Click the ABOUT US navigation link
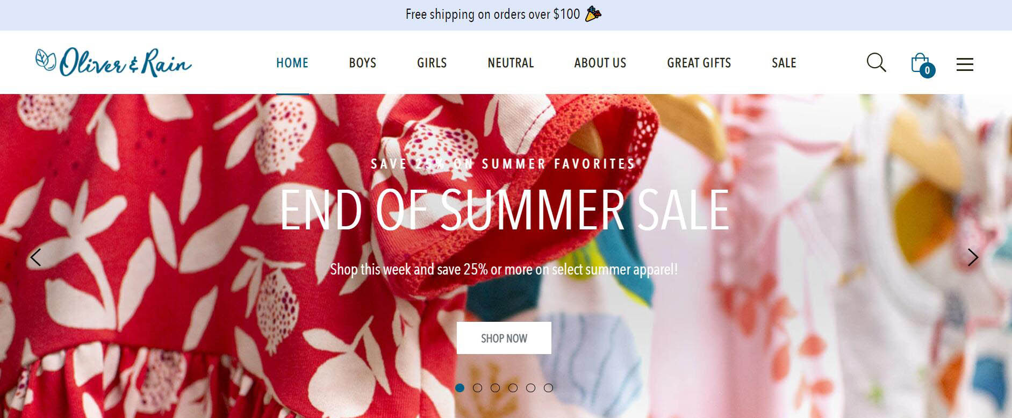1012x418 pixels. (600, 63)
